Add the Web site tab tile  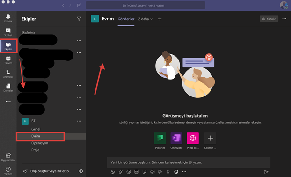[193, 138]
